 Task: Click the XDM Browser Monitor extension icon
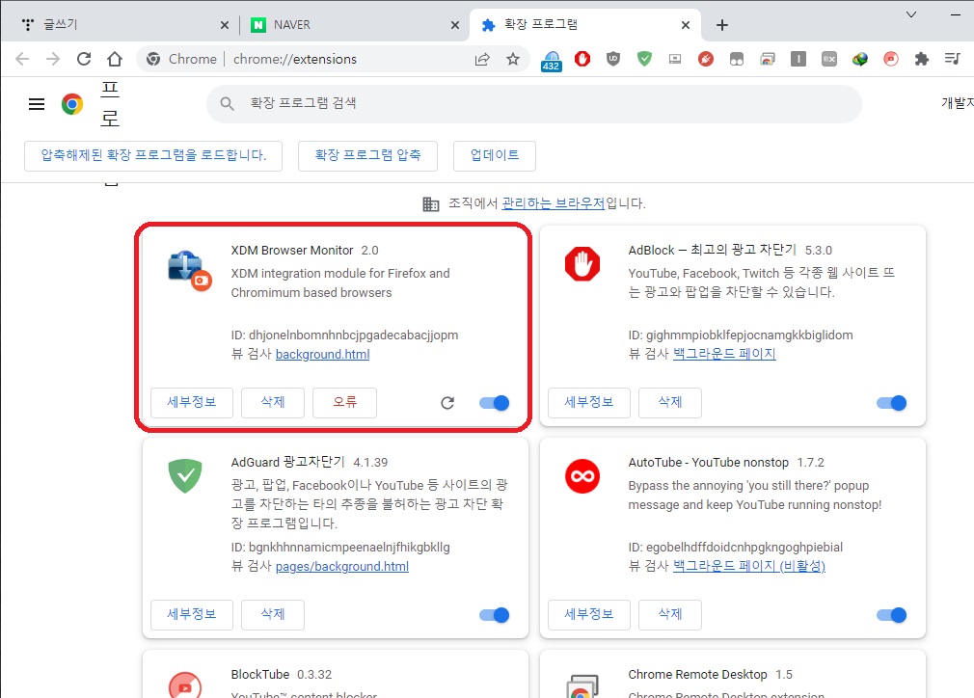pyautogui.click(x=189, y=270)
